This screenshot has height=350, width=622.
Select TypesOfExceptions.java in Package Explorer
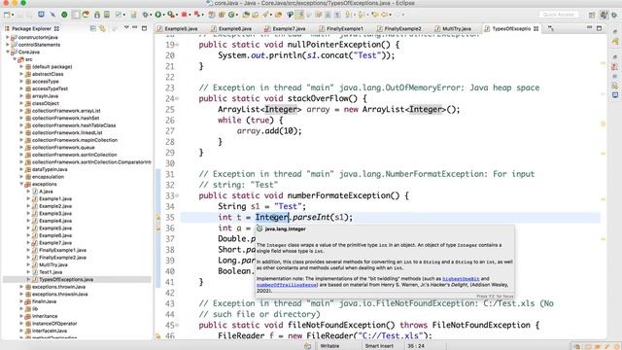(x=66, y=279)
